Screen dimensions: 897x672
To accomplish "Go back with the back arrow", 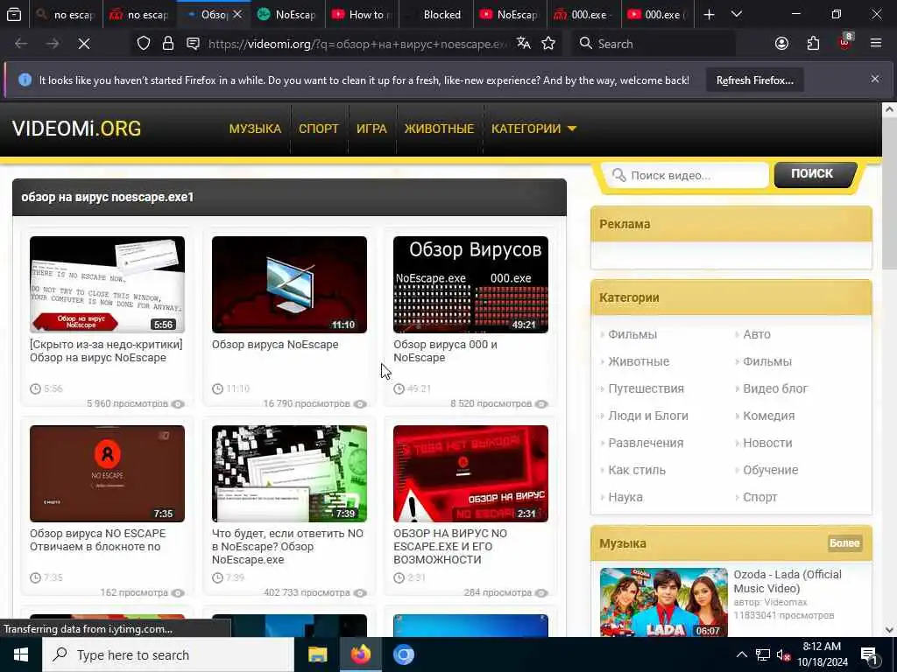I will pyautogui.click(x=21, y=44).
